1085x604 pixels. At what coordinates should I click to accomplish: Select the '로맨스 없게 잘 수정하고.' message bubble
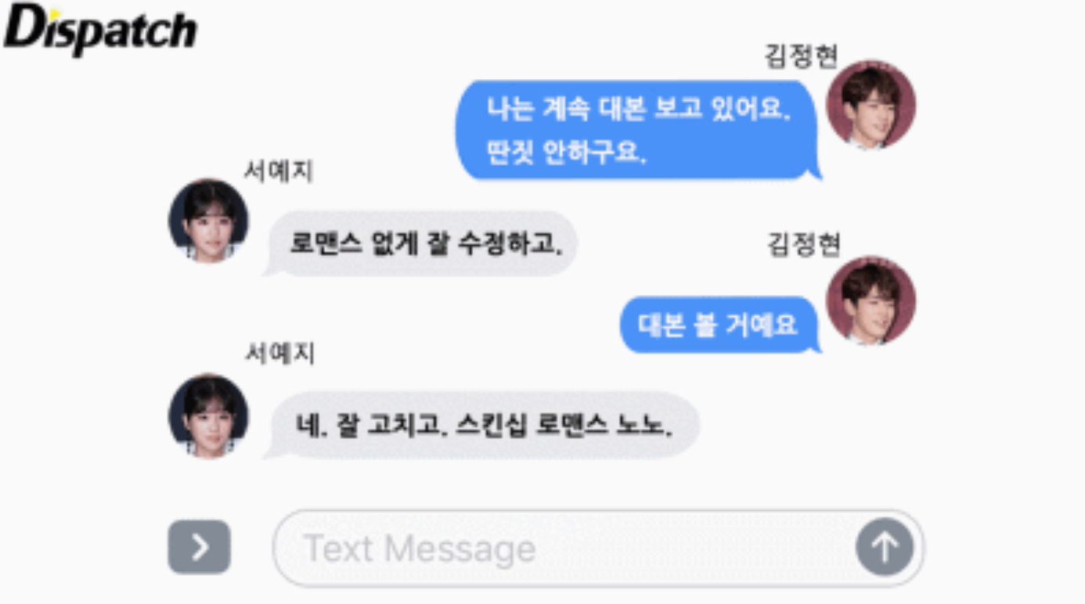pyautogui.click(x=421, y=244)
